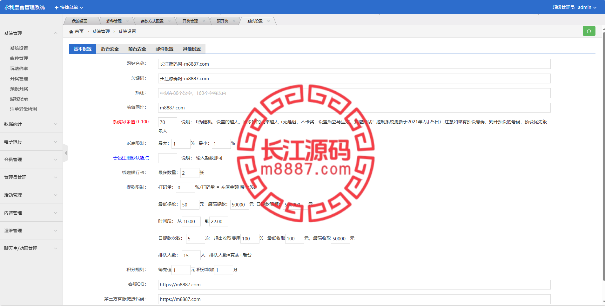
Task: Open the 快捷菜单 quick menu
Action: 69,7
